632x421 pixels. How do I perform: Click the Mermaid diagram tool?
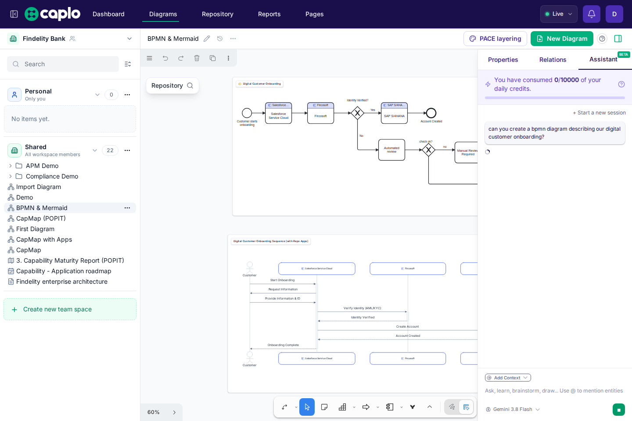pos(413,407)
